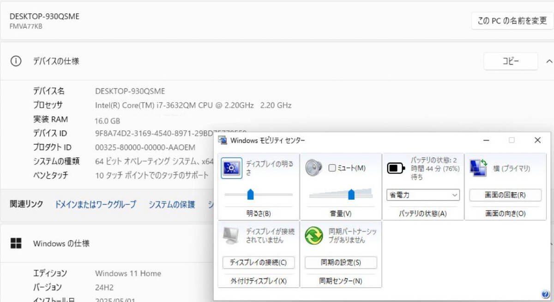Collapse the デバイスの仕様 section chevron
The image size is (554, 302).
click(549, 61)
